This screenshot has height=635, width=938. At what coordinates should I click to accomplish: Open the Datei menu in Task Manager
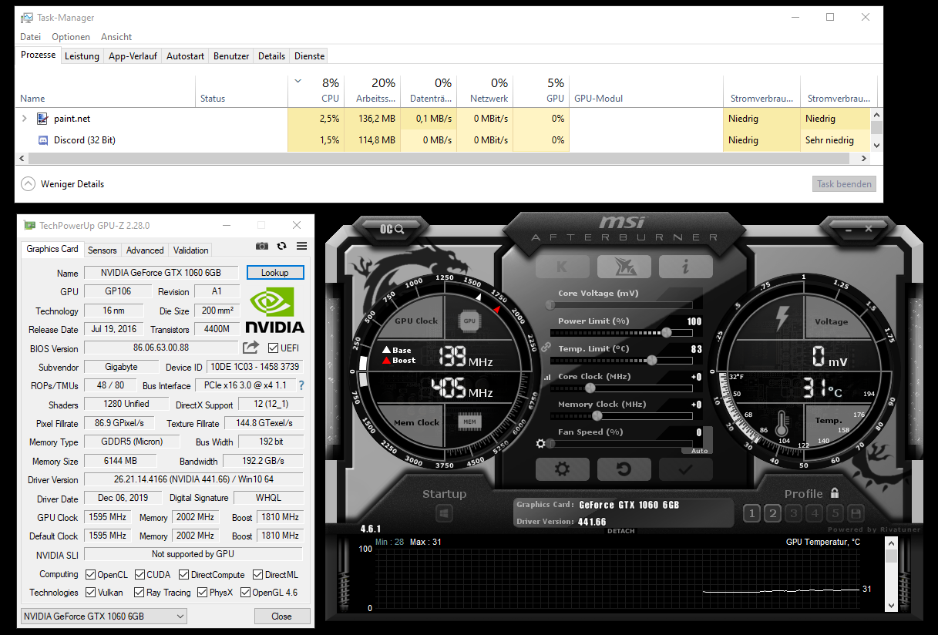31,37
